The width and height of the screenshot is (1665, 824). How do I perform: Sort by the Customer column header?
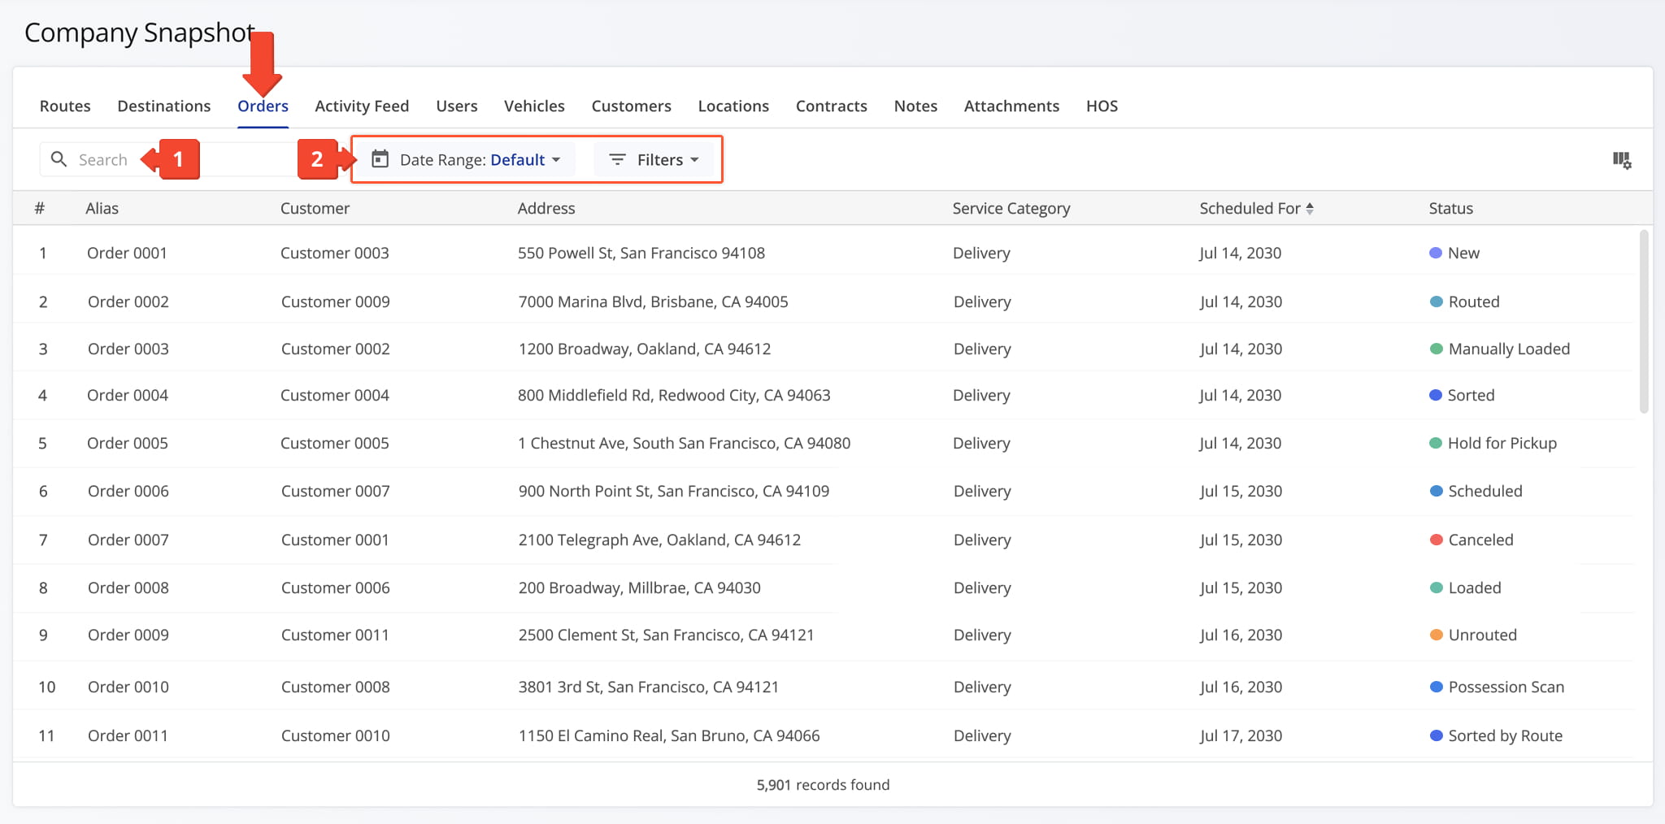(x=315, y=208)
